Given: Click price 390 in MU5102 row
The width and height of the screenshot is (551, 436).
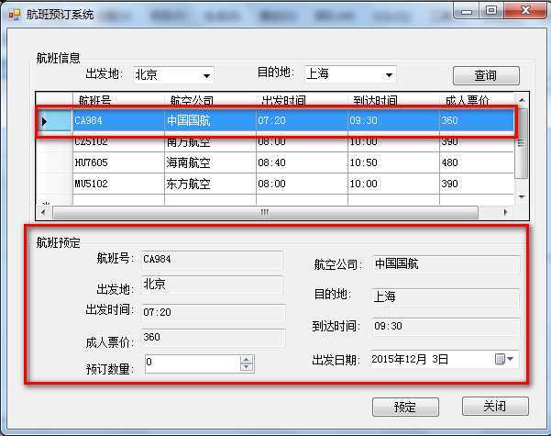Looking at the screenshot, I should 477,184.
